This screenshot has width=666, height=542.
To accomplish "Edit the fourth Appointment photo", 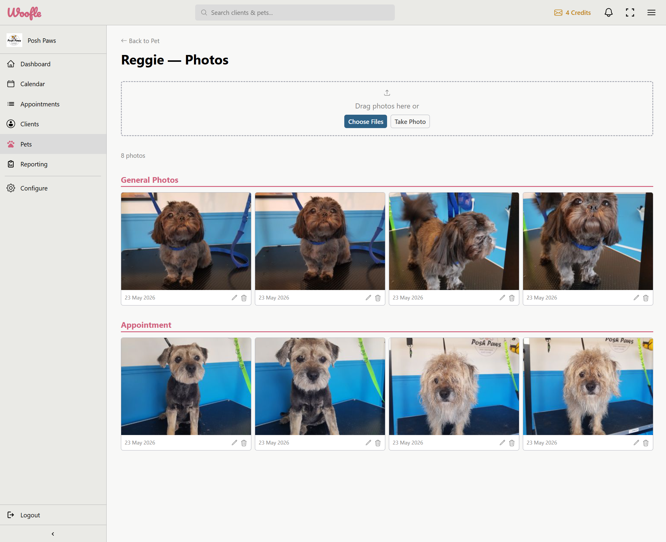I will point(636,443).
